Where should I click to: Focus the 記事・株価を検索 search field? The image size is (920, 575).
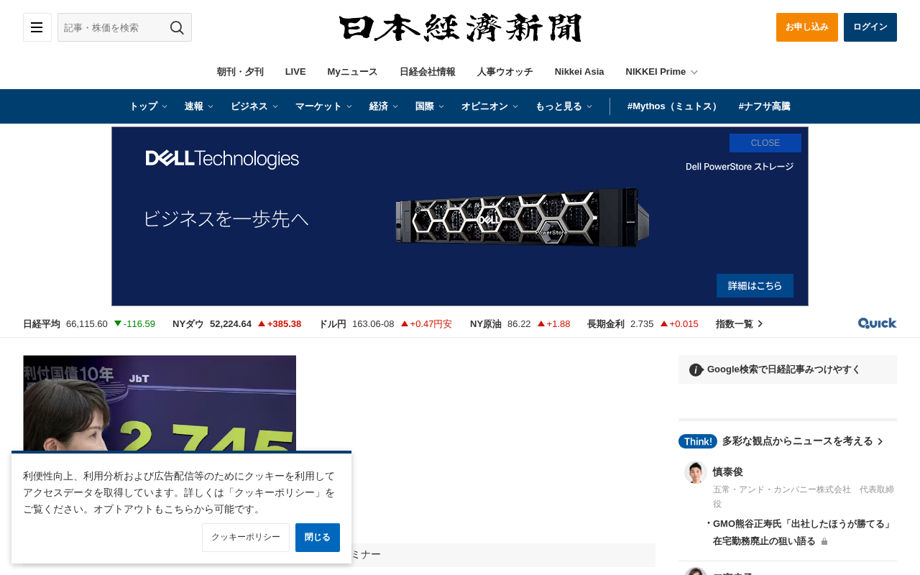pyautogui.click(x=114, y=27)
